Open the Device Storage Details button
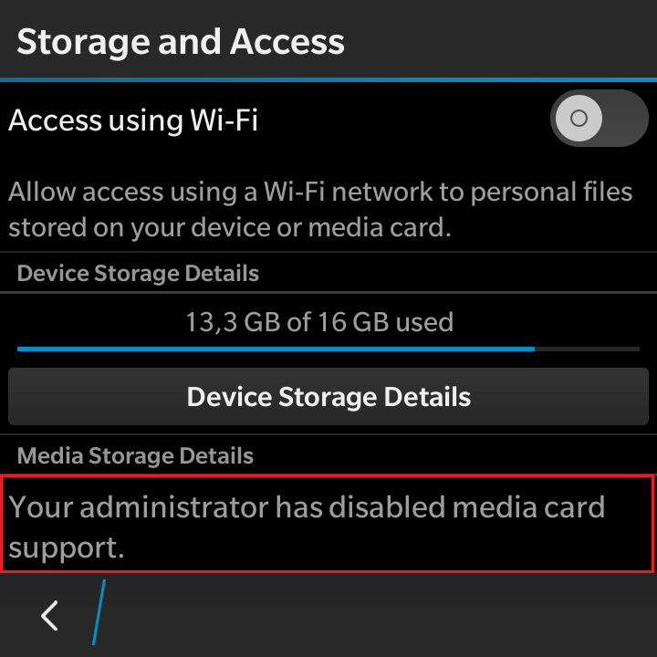 pos(328,396)
